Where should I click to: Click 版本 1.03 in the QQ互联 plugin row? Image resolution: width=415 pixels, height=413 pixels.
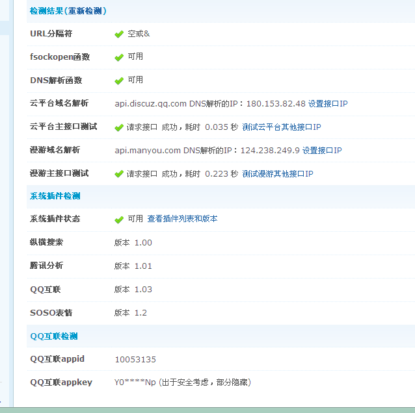click(x=133, y=290)
